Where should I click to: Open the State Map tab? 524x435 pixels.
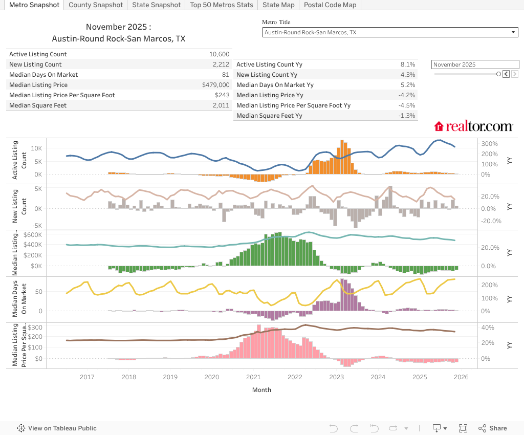pyautogui.click(x=278, y=5)
